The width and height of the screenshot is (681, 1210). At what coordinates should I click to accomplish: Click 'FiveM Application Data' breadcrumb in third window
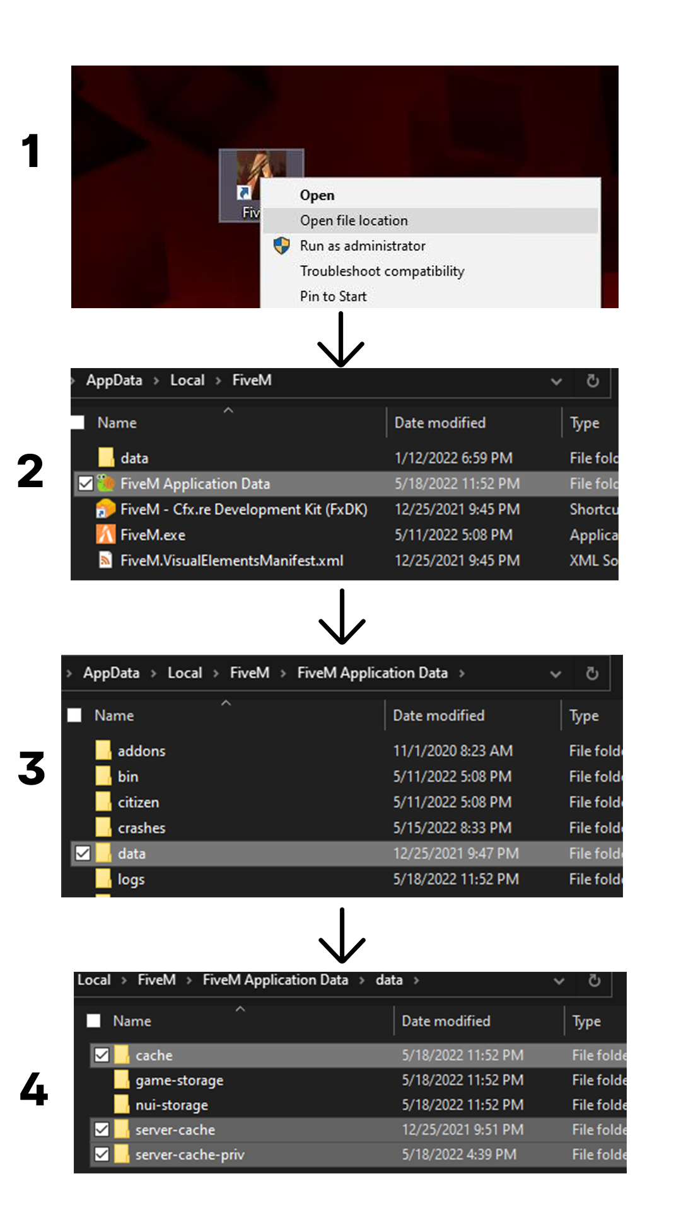[x=372, y=673]
